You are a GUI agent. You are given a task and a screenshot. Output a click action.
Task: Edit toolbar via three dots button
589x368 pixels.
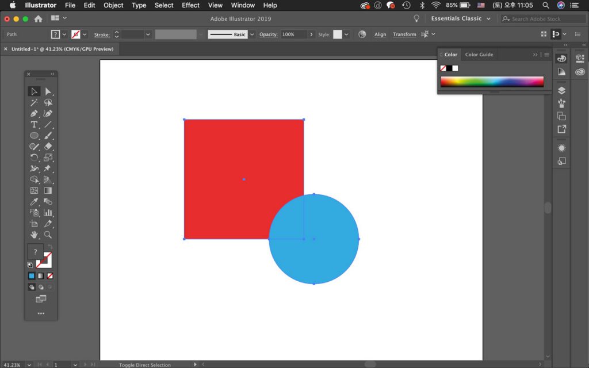41,313
